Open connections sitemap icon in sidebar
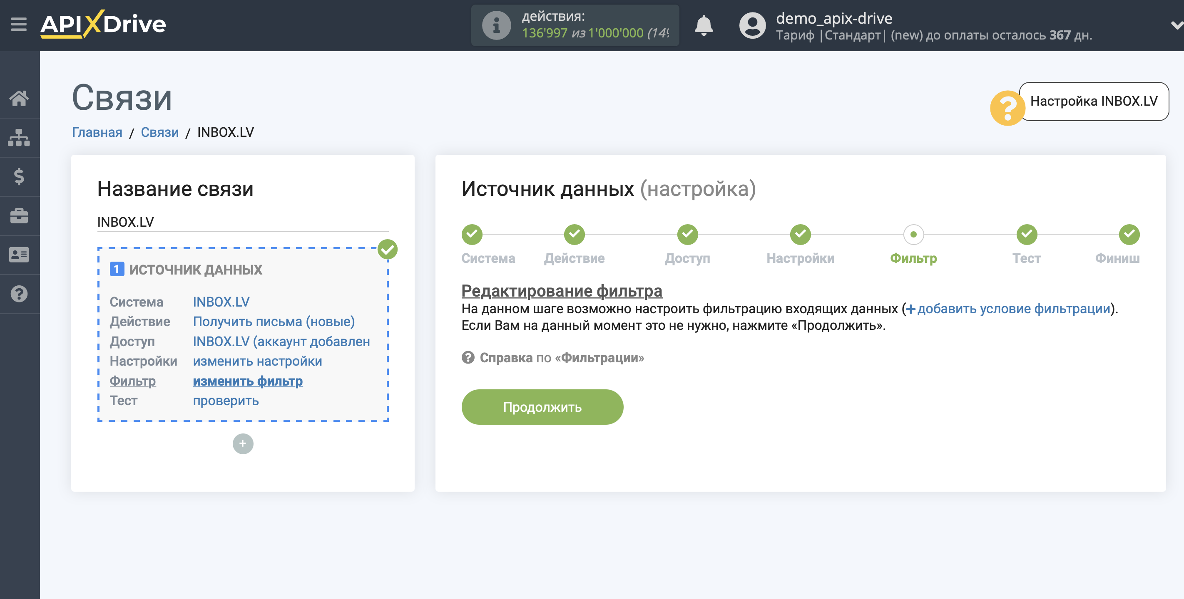The width and height of the screenshot is (1184, 599). click(19, 137)
